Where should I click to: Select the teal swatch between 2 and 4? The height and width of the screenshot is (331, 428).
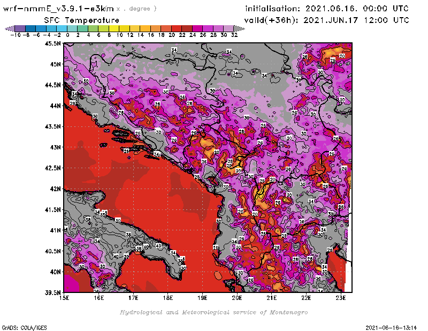click(83, 28)
